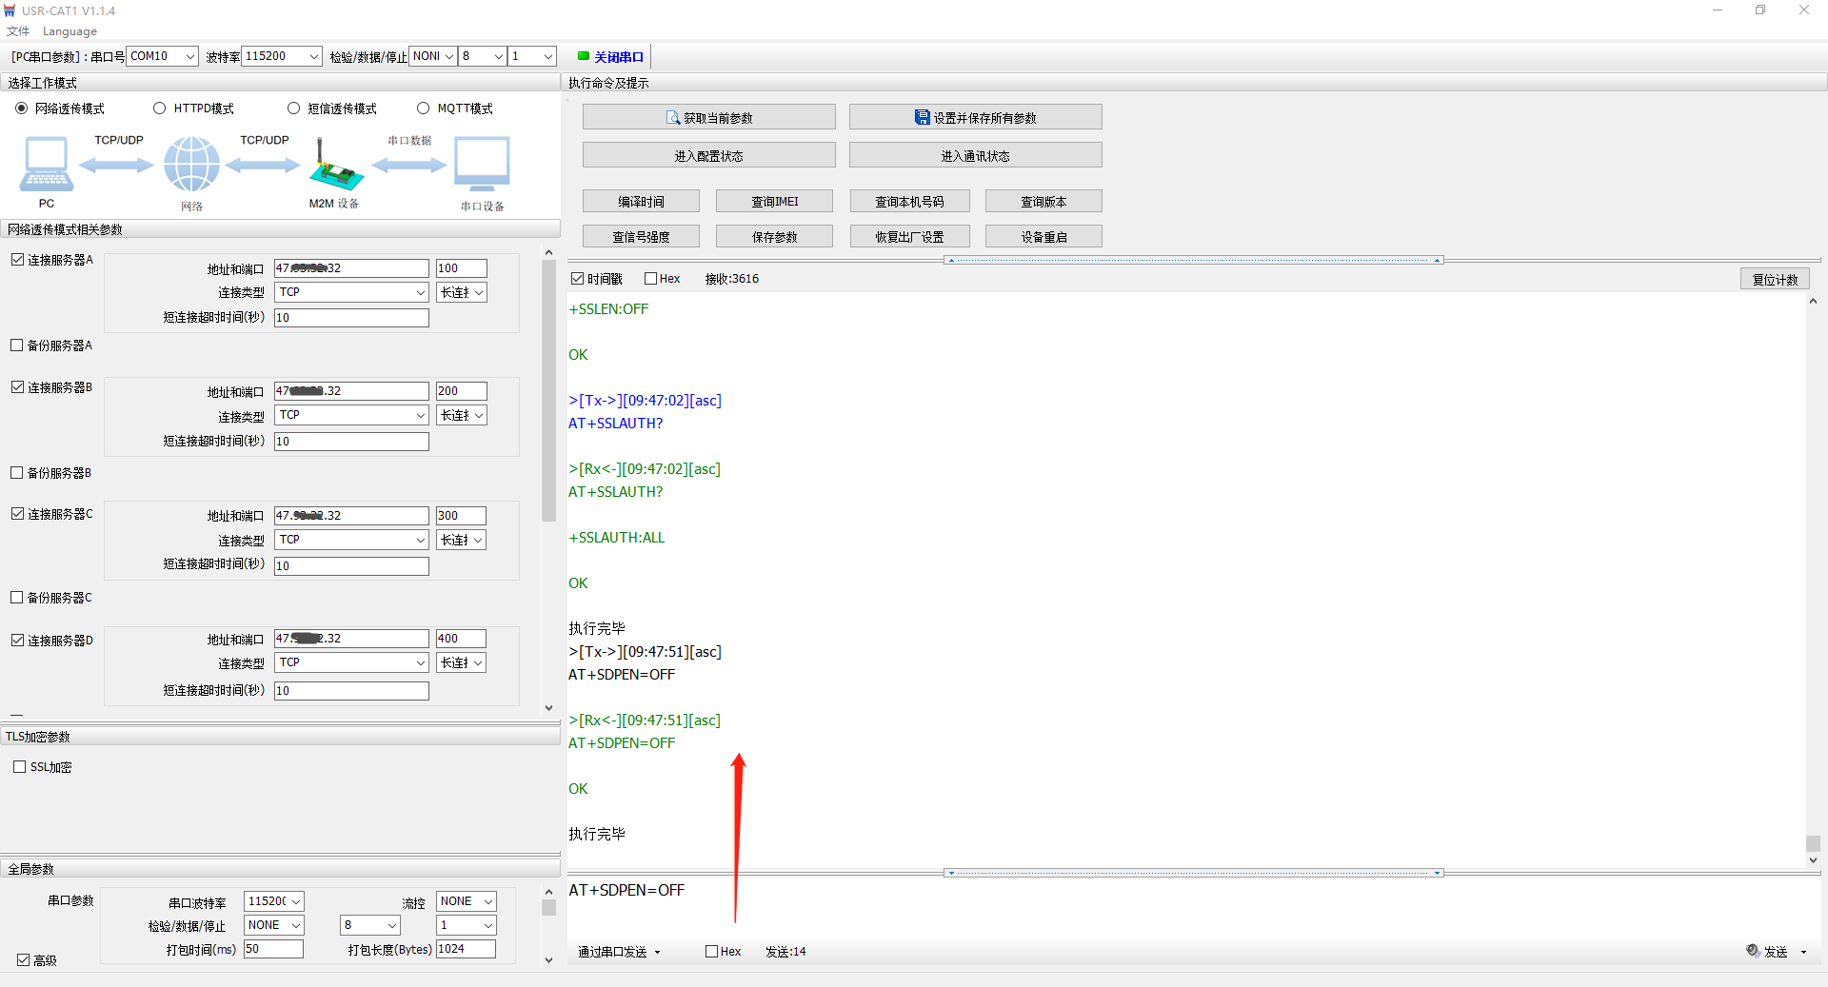Enable the SSL encryption checkbox
The width and height of the screenshot is (1828, 987).
click(20, 767)
